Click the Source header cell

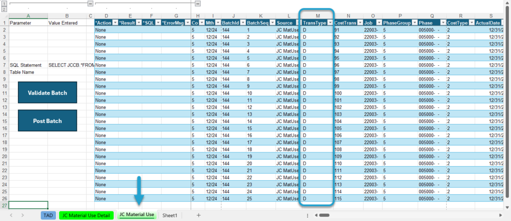coord(289,23)
